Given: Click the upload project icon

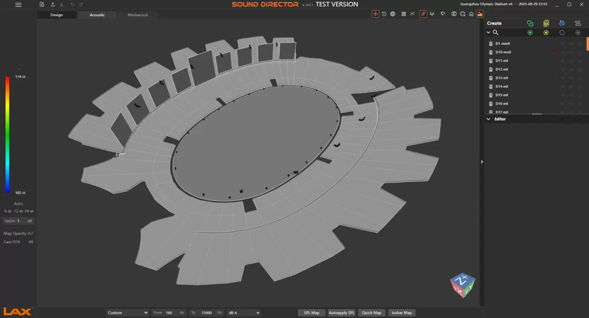Looking at the screenshot, I should click(x=53, y=5).
